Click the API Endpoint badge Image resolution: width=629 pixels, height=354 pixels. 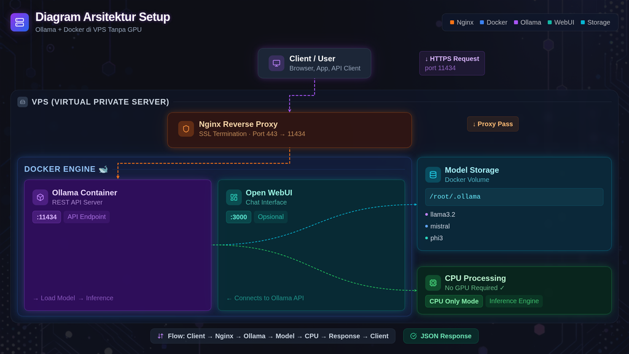pyautogui.click(x=87, y=217)
